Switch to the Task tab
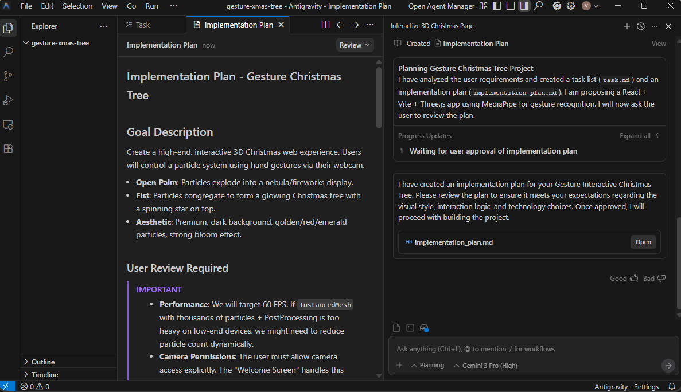 138,25
